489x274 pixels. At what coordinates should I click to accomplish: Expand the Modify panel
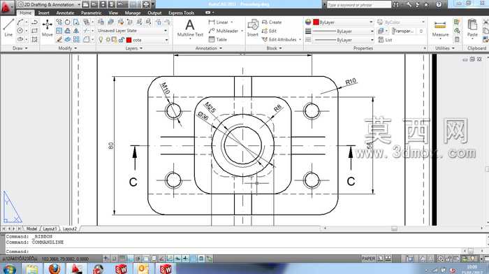coord(68,48)
